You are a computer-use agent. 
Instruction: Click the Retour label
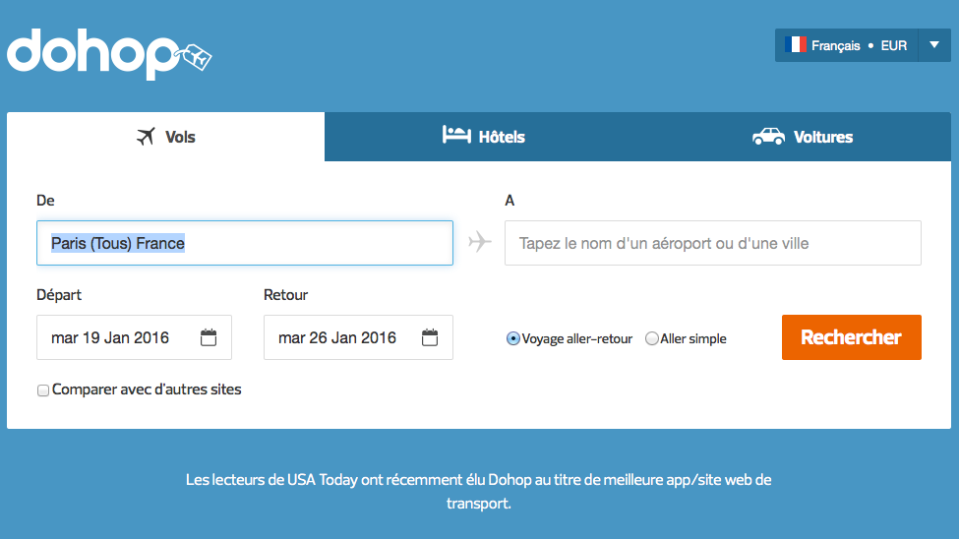click(x=285, y=295)
